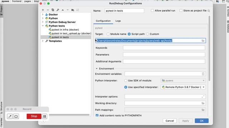Stop the recording

34,116
